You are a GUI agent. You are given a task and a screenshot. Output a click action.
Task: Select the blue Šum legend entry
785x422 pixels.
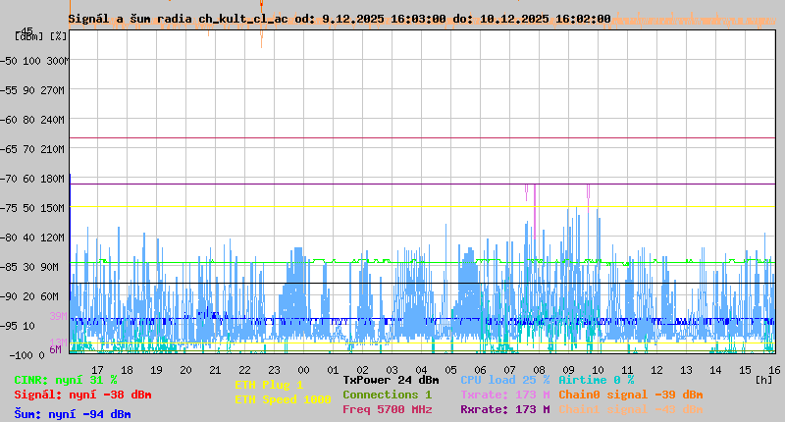tap(72, 414)
